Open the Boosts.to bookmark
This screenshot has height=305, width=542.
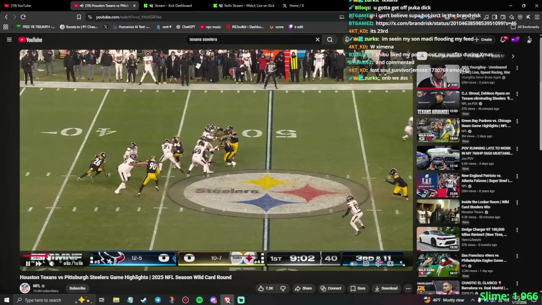click(x=79, y=27)
